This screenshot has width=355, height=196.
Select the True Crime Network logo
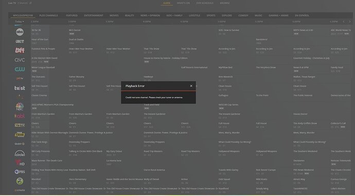tap(20, 134)
